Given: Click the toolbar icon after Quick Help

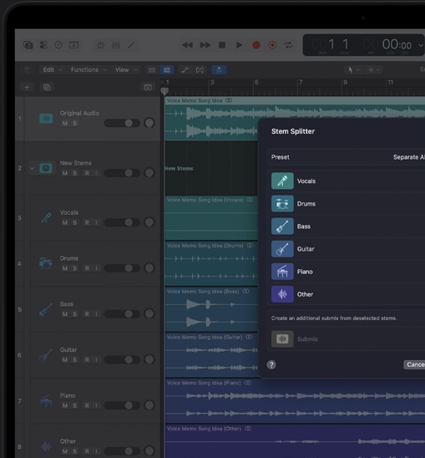Looking at the screenshot, I should 73,45.
